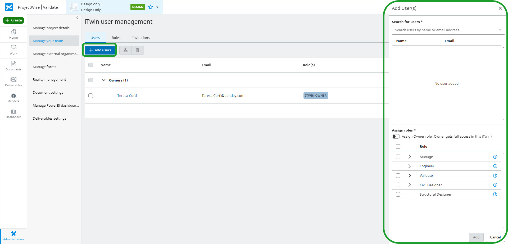The height and width of the screenshot is (244, 508).
Task: Click the ITWIN OWNER role badge
Action: [316, 96]
